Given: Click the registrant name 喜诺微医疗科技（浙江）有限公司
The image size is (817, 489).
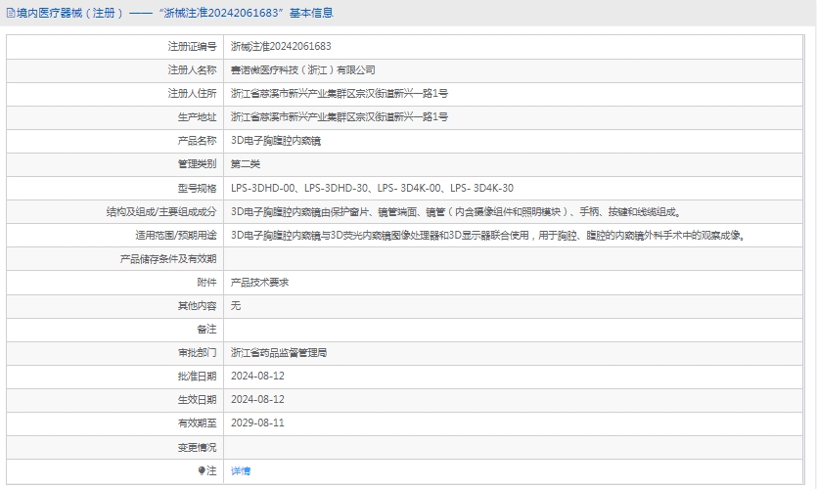Looking at the screenshot, I should (302, 69).
